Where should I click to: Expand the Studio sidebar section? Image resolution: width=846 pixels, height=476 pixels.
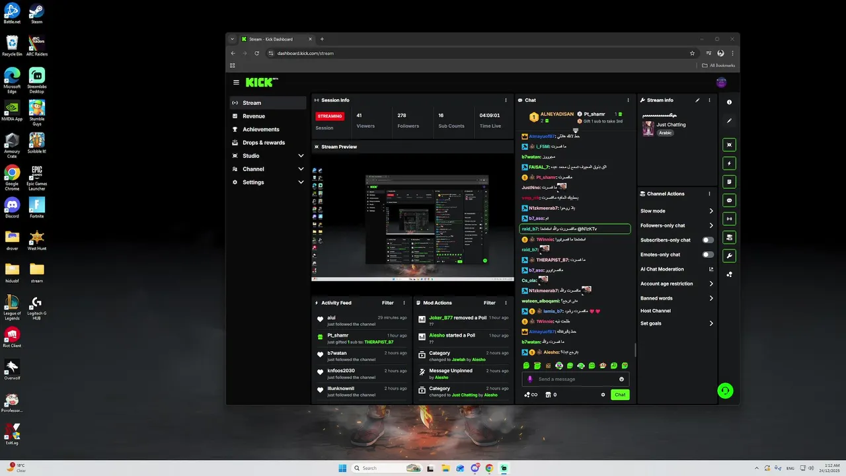click(x=301, y=156)
